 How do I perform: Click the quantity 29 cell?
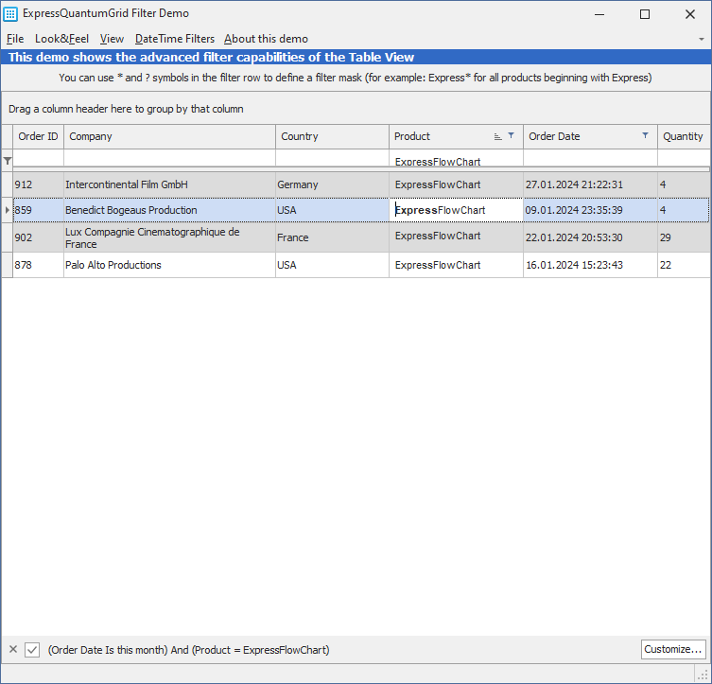(684, 237)
